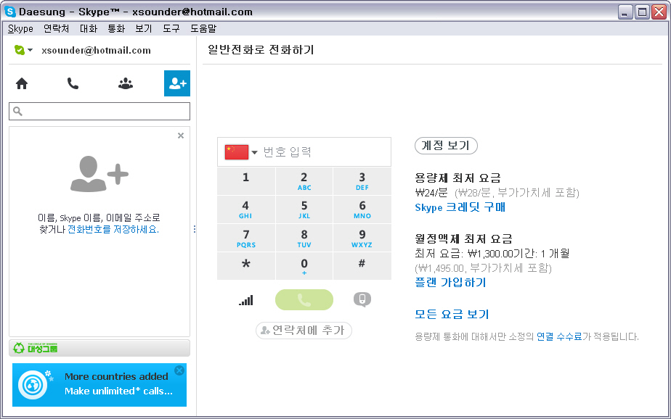
Task: Click the large add contact silhouette icon
Action: pyautogui.click(x=99, y=173)
